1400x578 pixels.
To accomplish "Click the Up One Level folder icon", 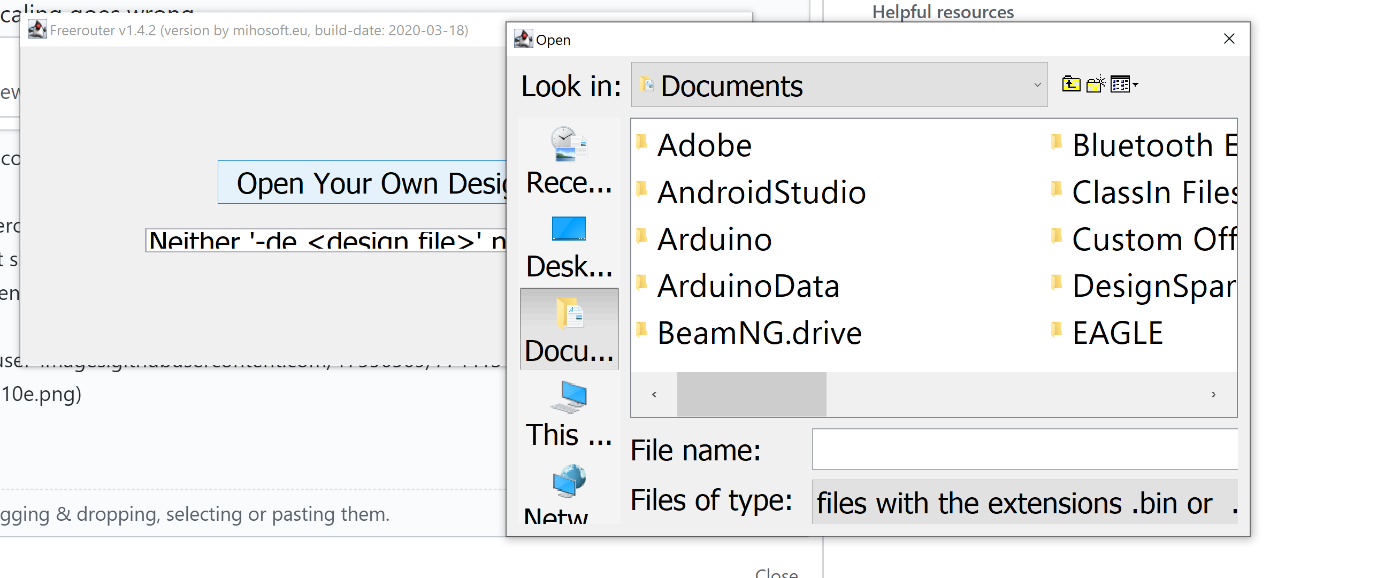I will [1070, 84].
